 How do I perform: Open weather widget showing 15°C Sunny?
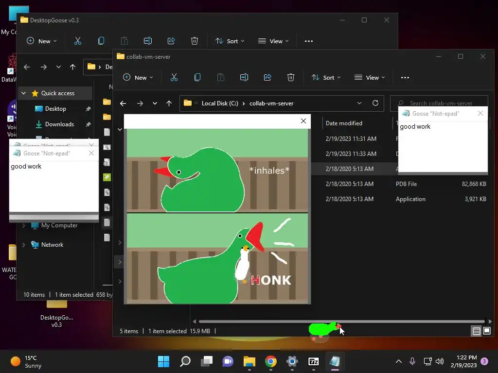click(x=26, y=361)
